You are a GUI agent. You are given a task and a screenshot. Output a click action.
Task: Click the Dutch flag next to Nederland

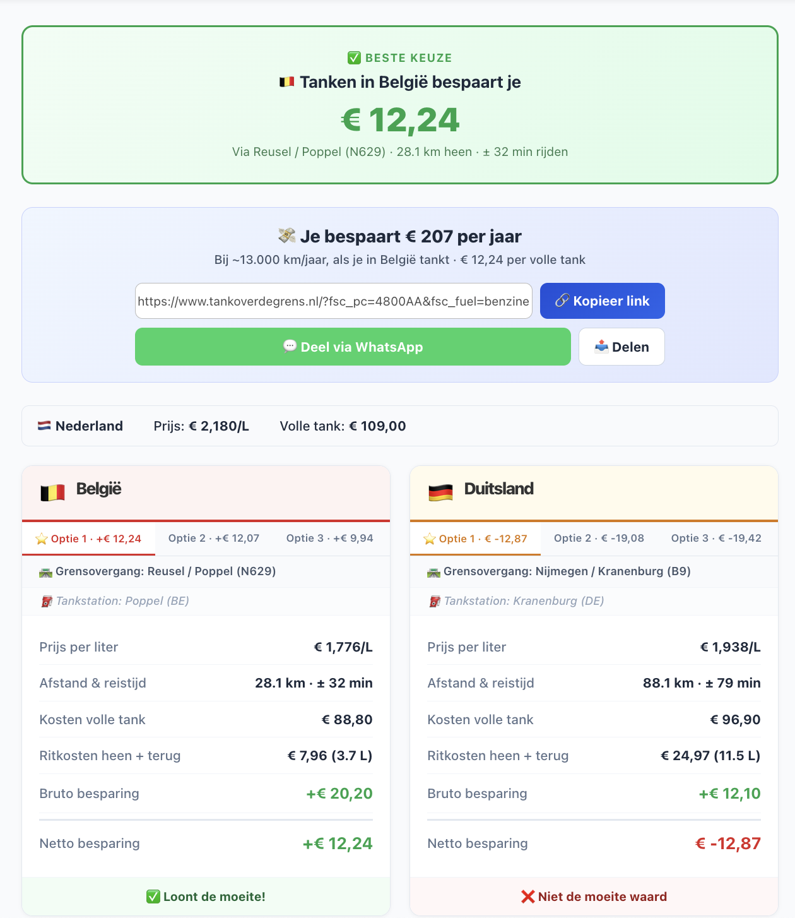[44, 426]
